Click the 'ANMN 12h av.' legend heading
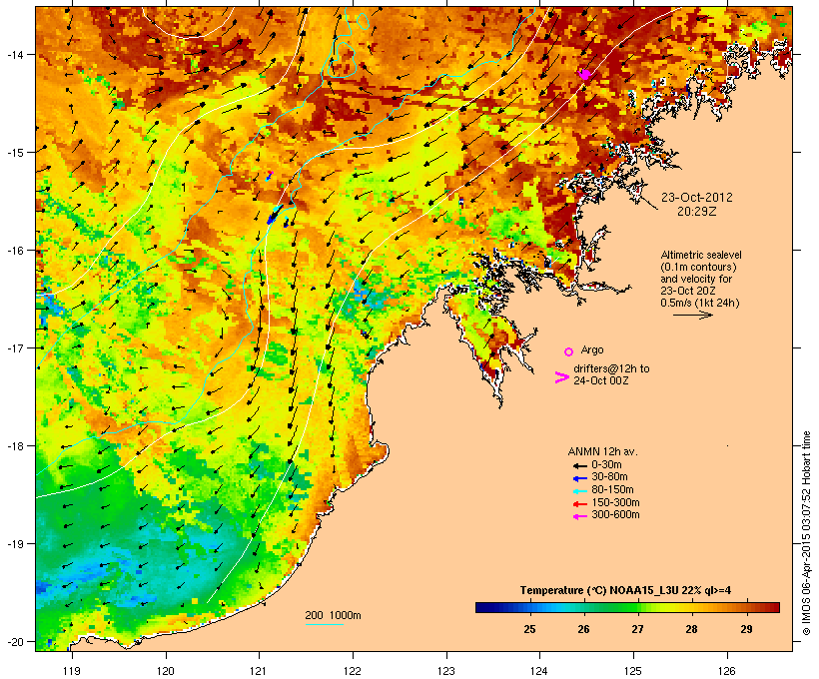The height and width of the screenshot is (679, 819). (x=602, y=451)
